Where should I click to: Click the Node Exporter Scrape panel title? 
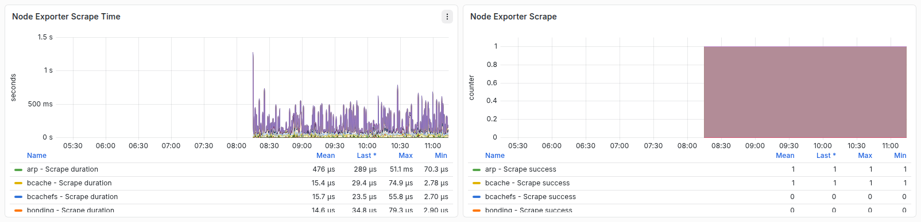click(513, 17)
